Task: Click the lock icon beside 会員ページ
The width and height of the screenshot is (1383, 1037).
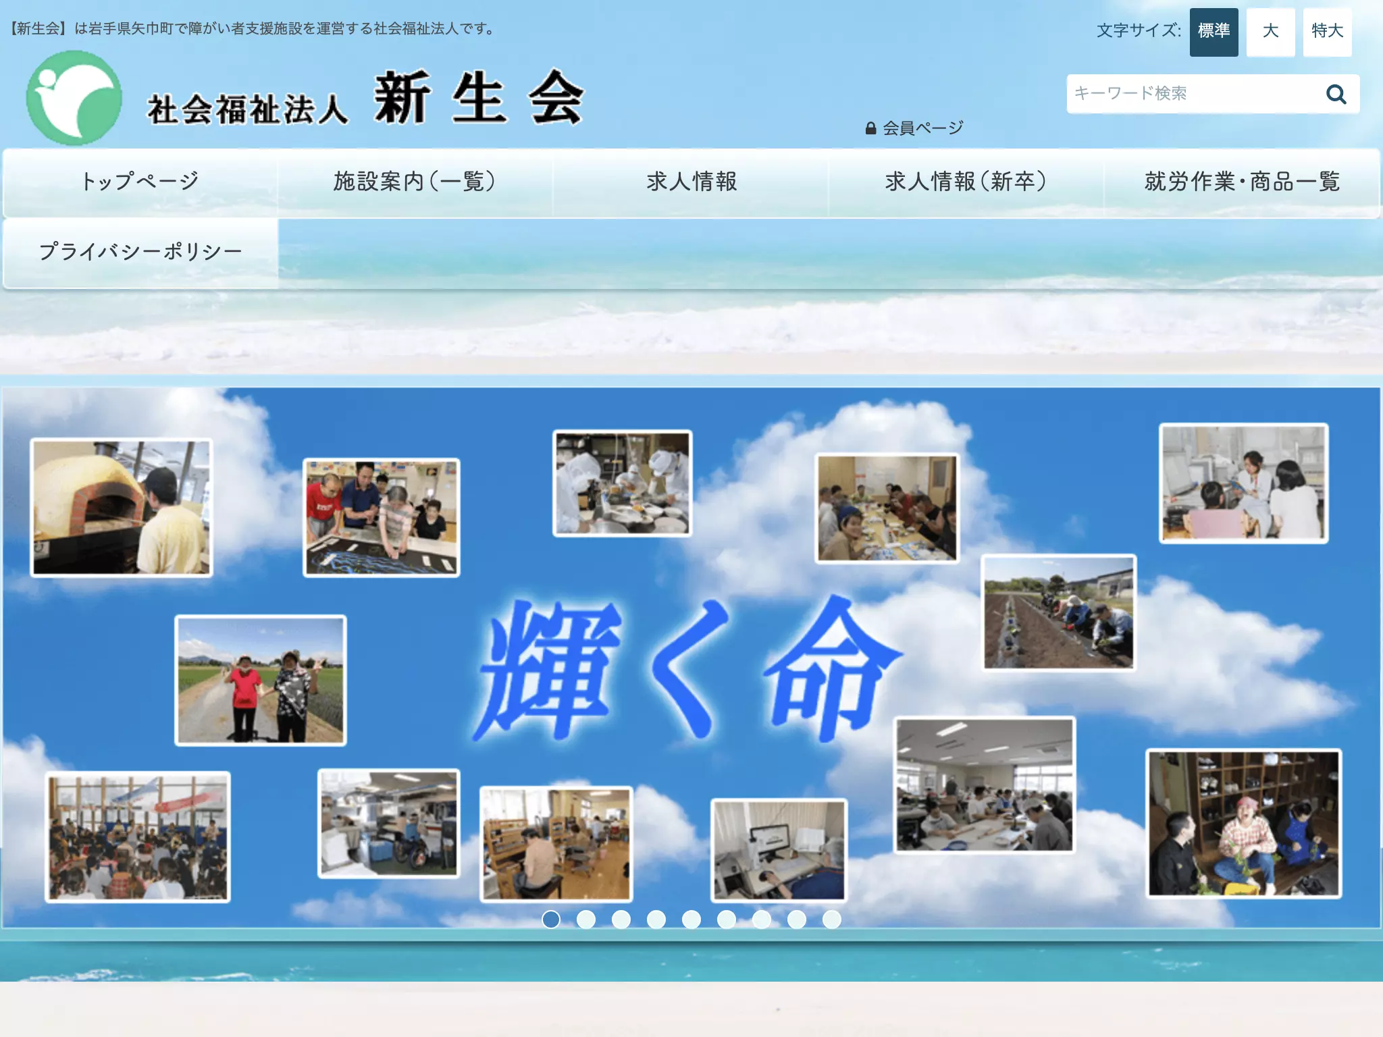Action: 870,128
